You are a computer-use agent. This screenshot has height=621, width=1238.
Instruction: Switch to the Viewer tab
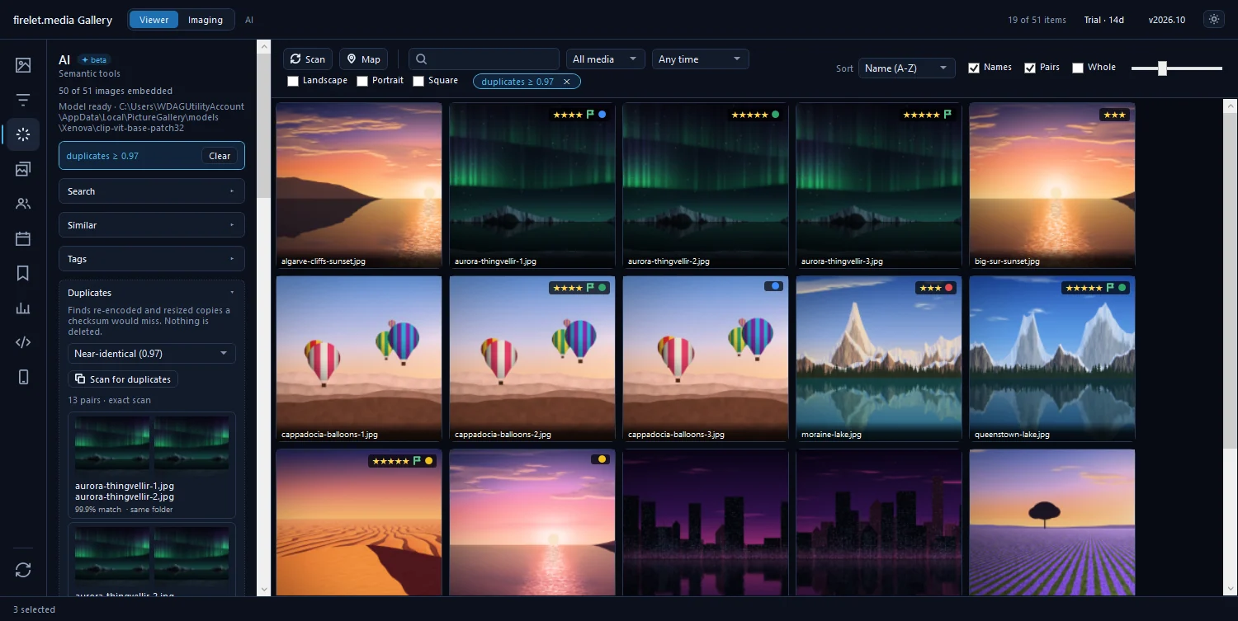pyautogui.click(x=154, y=20)
